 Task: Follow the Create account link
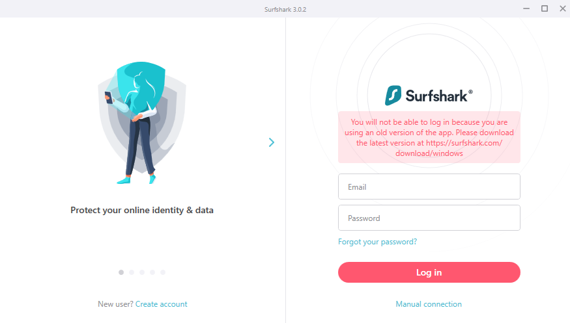coord(161,304)
